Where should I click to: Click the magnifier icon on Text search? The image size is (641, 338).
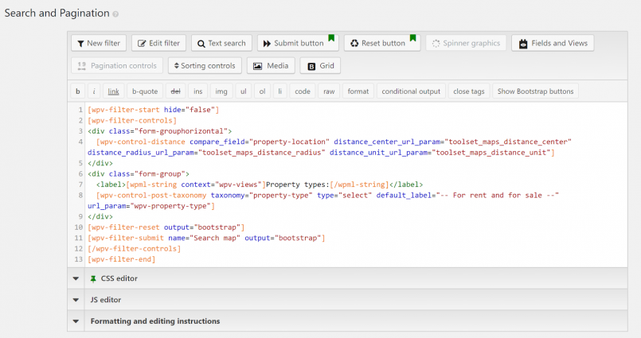(201, 44)
